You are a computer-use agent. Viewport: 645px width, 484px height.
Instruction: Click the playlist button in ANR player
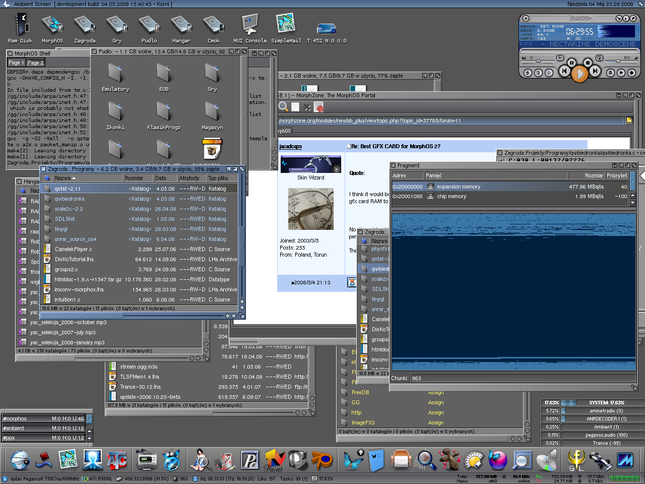point(538,73)
